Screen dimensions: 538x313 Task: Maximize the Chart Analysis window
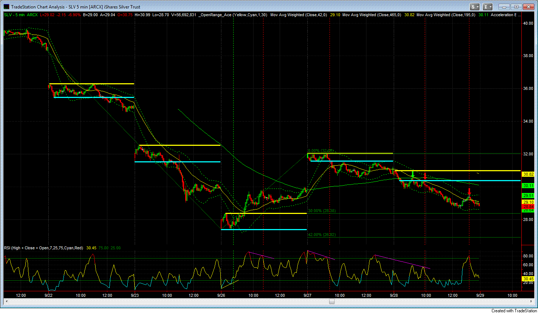[x=516, y=7]
